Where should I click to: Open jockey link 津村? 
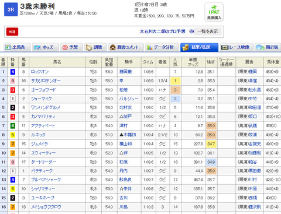(x=124, y=126)
